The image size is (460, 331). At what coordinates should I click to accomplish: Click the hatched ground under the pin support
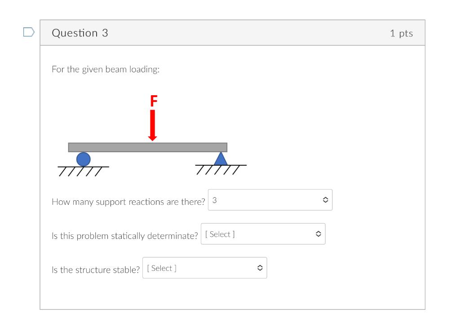[x=221, y=169]
